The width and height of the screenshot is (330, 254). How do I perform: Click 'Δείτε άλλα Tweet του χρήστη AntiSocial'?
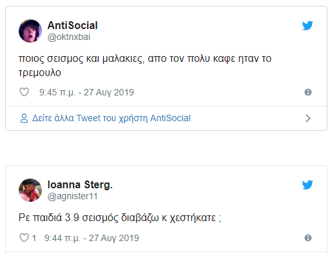click(x=112, y=118)
